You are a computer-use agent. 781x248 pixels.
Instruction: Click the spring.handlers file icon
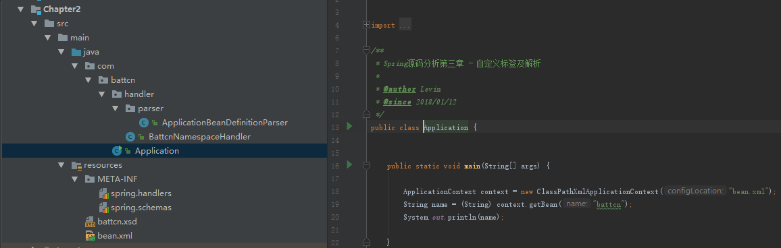(103, 193)
